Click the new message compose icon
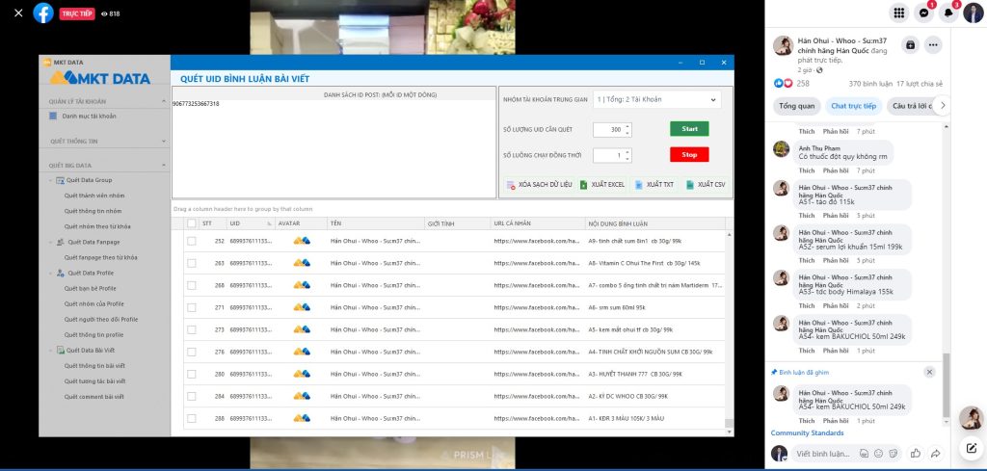Screen dimensions: 987x471 coord(972,448)
